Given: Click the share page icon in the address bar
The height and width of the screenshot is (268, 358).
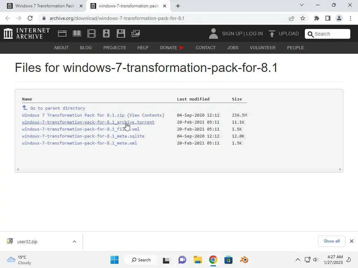Looking at the screenshot, I should (x=292, y=18).
